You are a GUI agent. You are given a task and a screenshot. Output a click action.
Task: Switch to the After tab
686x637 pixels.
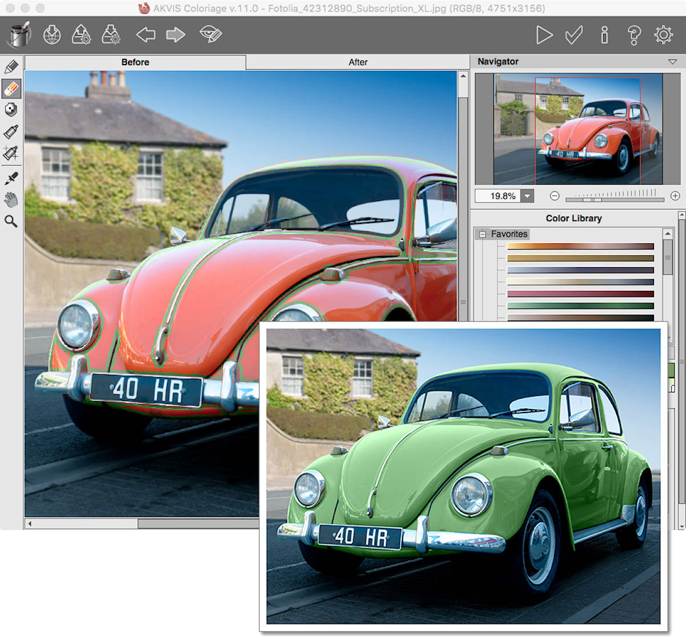tap(358, 62)
